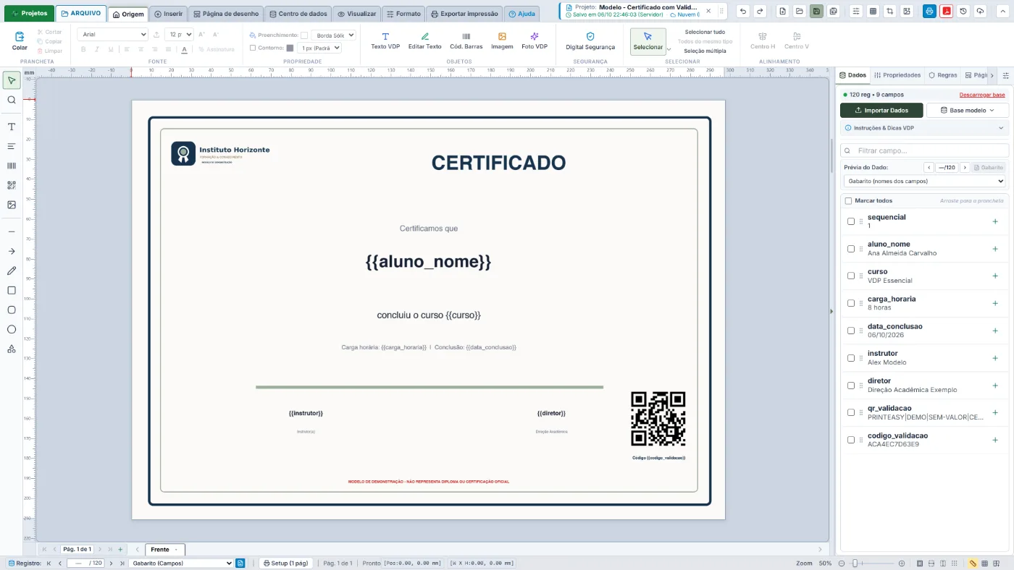The height and width of the screenshot is (570, 1014).
Task: Select the Text tool in left toolbar
Action: [x=12, y=127]
